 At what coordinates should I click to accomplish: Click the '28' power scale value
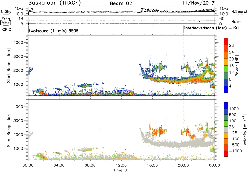(231, 45)
